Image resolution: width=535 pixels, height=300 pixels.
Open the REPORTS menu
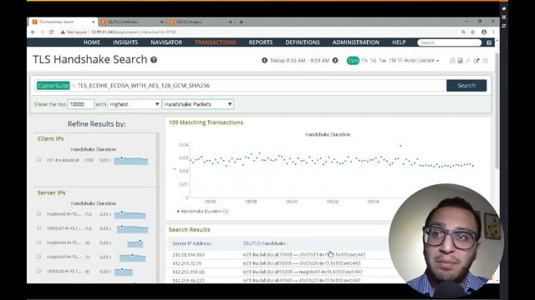(261, 42)
